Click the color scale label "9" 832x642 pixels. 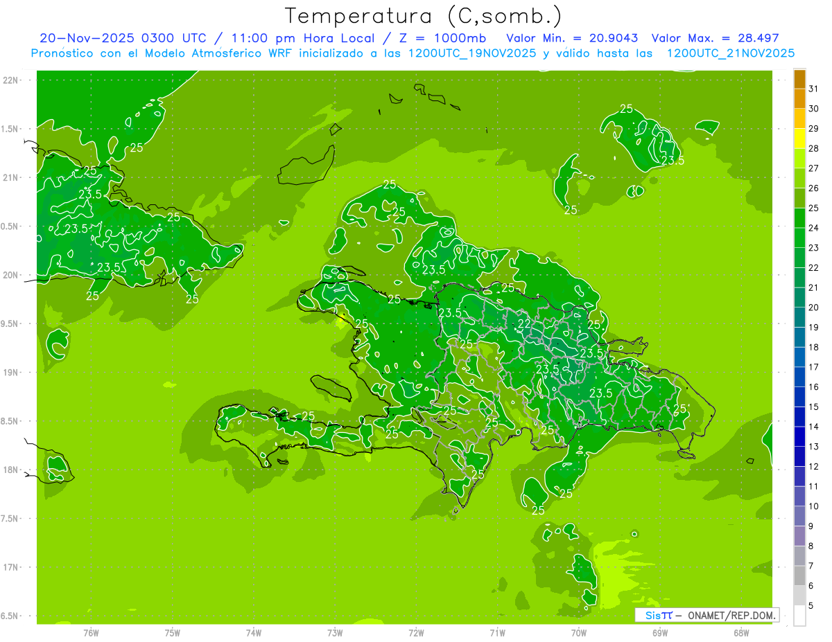point(811,527)
